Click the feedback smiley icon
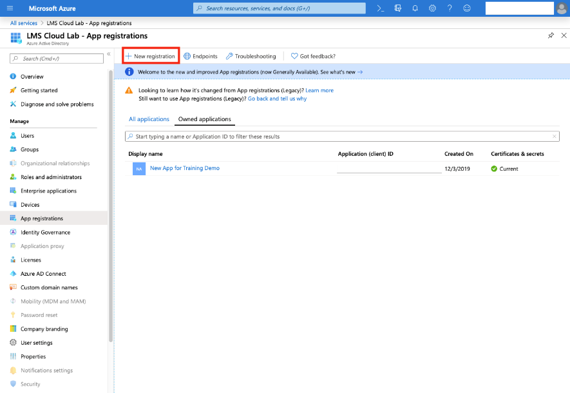The height and width of the screenshot is (393, 570). 467,8
